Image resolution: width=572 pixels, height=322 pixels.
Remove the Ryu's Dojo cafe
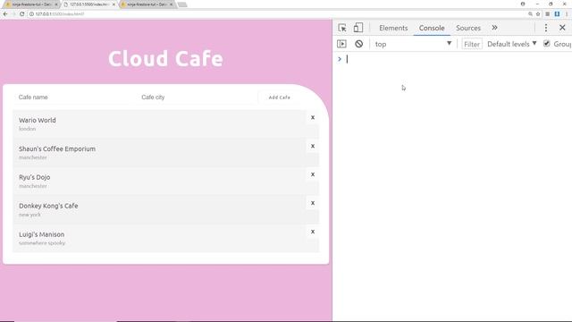pyautogui.click(x=313, y=174)
